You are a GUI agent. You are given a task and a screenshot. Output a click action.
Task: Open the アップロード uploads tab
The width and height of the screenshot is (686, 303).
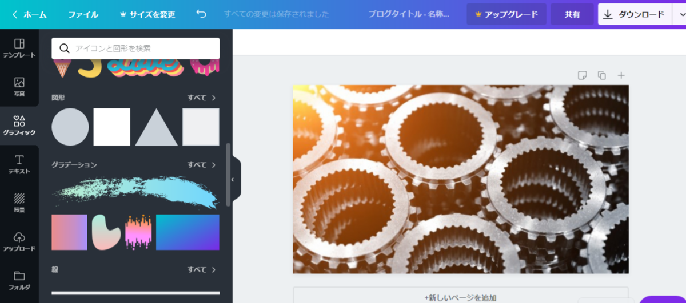point(19,241)
